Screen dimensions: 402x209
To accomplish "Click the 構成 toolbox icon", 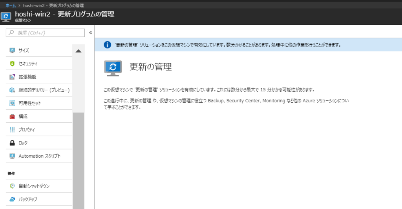I will pos(12,116).
